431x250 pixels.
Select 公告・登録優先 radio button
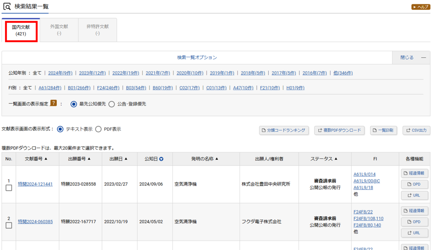(x=111, y=104)
